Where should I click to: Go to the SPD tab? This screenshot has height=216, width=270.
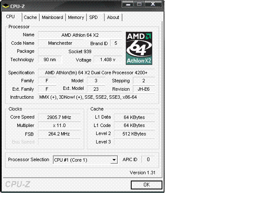94,17
